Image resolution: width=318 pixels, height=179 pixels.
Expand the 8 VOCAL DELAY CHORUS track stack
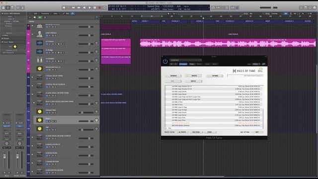coord(32,86)
